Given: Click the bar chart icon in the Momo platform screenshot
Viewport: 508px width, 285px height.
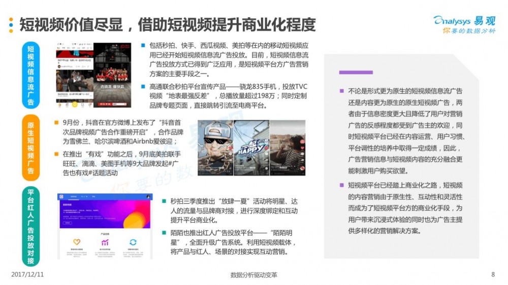Looking at the screenshot, I should (x=105, y=242).
